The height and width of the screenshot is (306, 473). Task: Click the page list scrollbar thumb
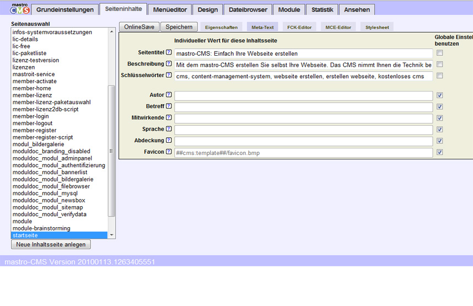coord(111,151)
